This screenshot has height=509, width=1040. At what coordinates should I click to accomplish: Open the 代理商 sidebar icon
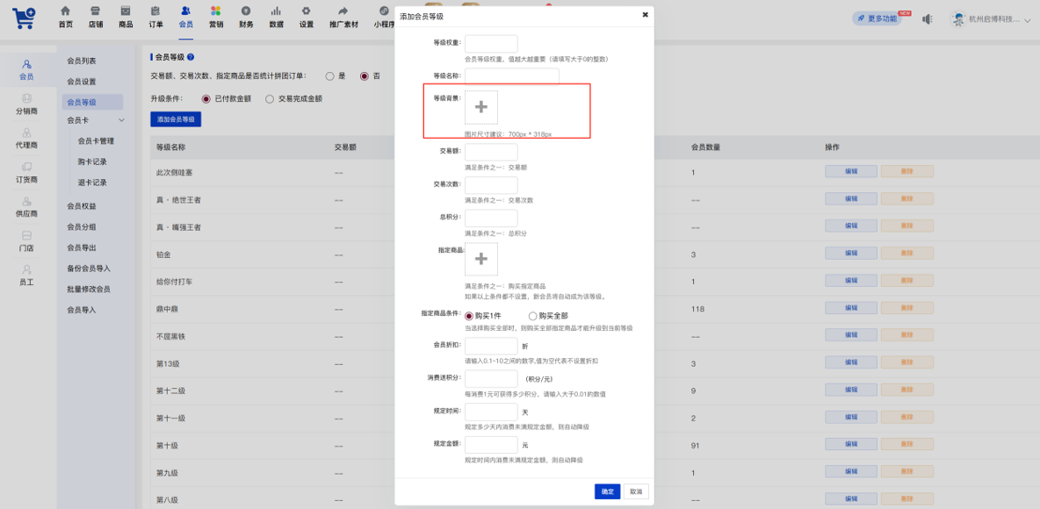[26, 133]
